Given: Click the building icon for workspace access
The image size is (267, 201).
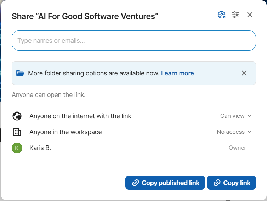Looking at the screenshot, I should tap(17, 132).
